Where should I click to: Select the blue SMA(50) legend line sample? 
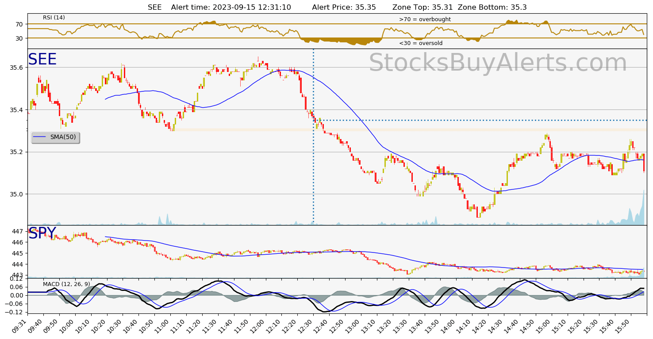[40, 137]
